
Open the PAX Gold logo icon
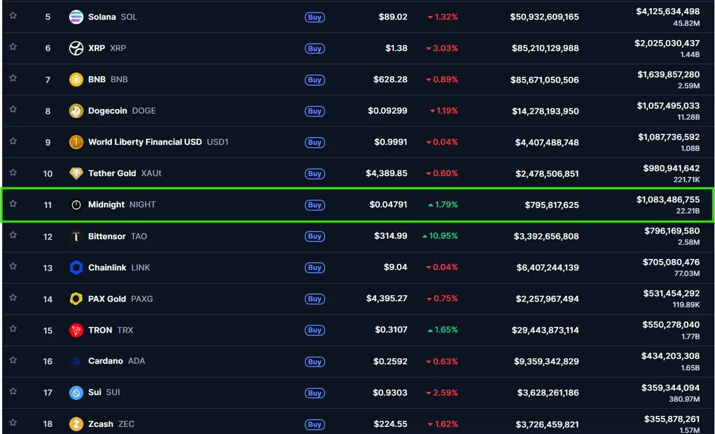(x=76, y=299)
